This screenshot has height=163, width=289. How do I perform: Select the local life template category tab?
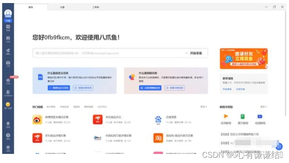(x=64, y=107)
